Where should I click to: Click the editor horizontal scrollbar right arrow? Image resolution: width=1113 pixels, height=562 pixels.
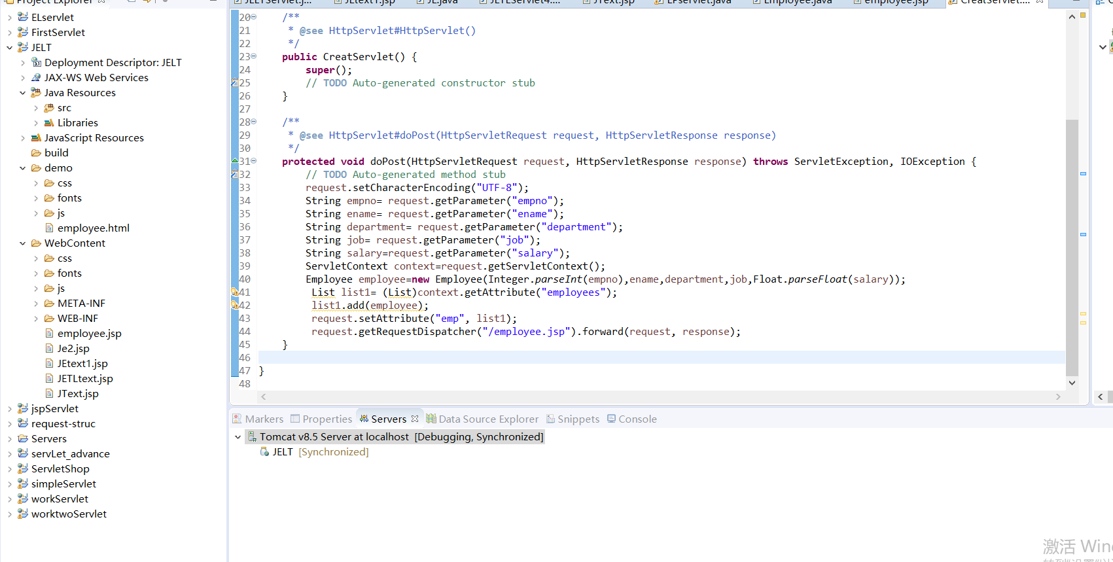[1058, 396]
